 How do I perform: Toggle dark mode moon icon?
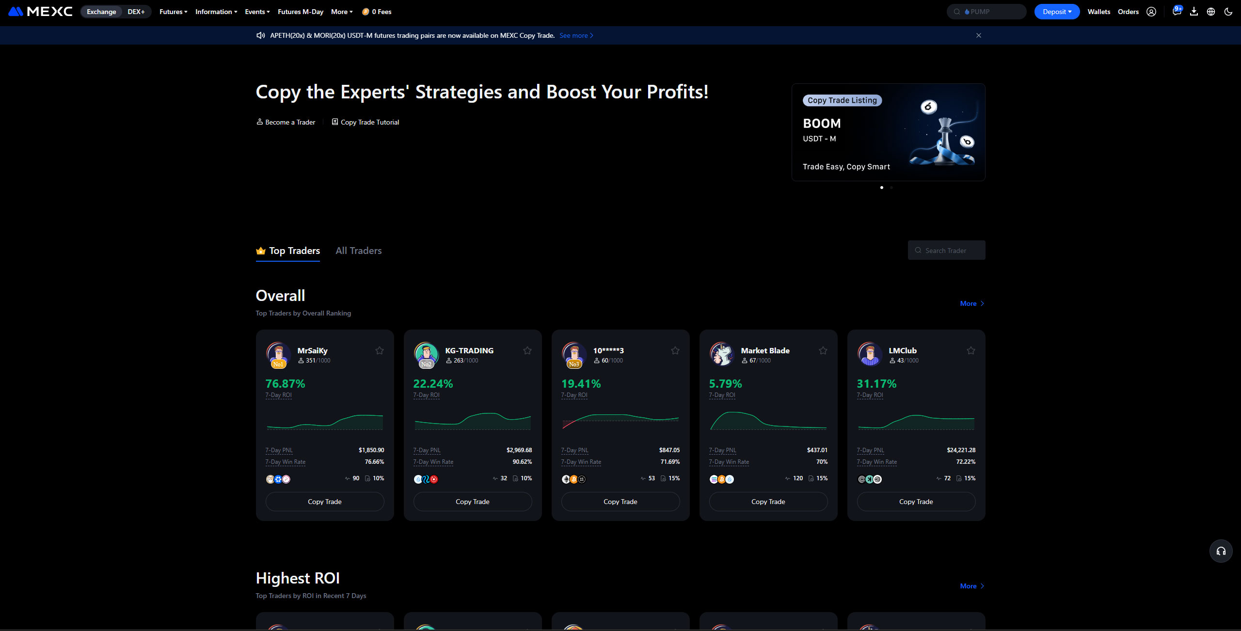[1228, 12]
